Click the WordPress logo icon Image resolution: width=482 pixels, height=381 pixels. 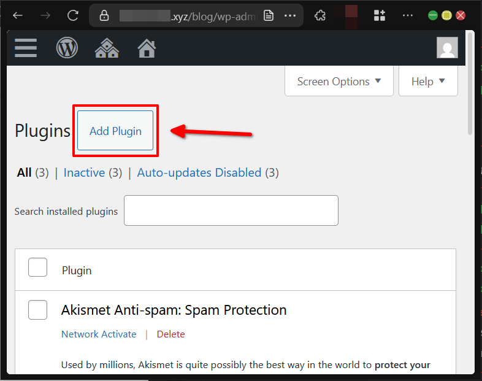(x=67, y=48)
